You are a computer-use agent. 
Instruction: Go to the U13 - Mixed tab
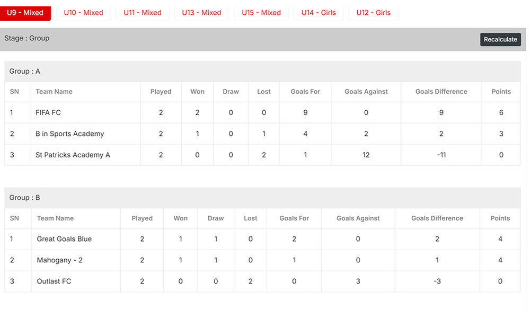[x=201, y=13]
